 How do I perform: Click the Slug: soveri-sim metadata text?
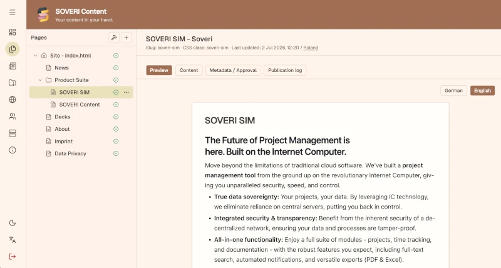pos(163,48)
